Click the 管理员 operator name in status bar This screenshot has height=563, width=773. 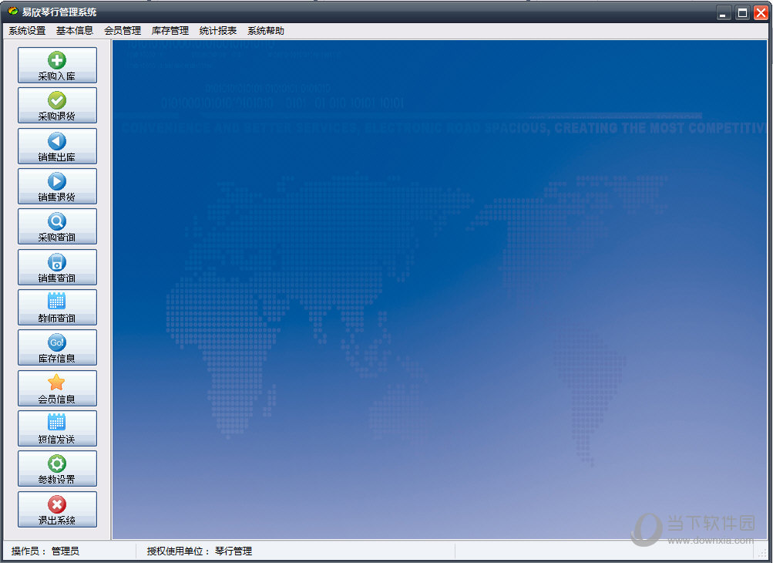tap(66, 551)
